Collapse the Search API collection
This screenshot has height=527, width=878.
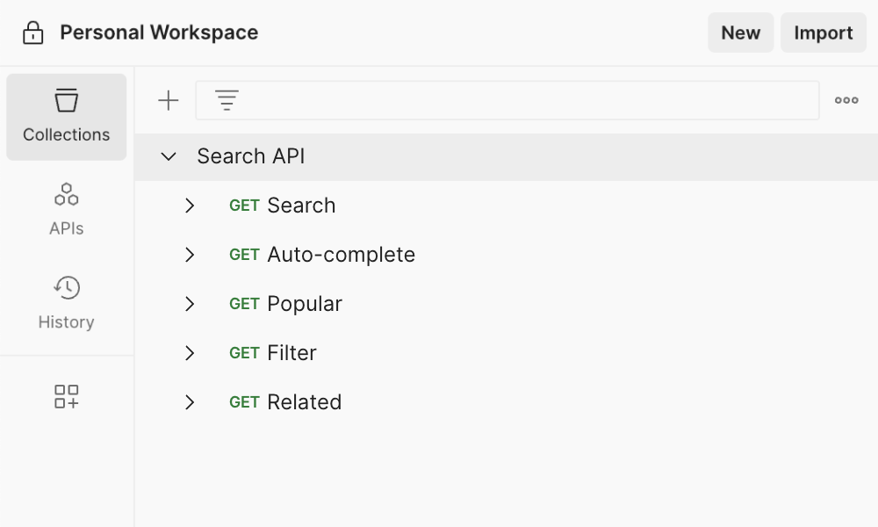pos(169,156)
